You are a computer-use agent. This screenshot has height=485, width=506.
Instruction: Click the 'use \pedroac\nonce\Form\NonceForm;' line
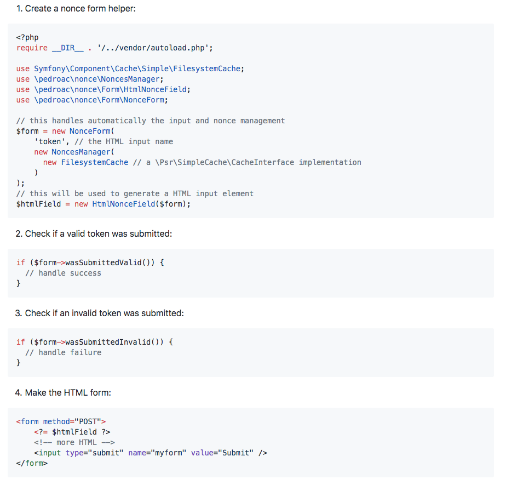(93, 100)
